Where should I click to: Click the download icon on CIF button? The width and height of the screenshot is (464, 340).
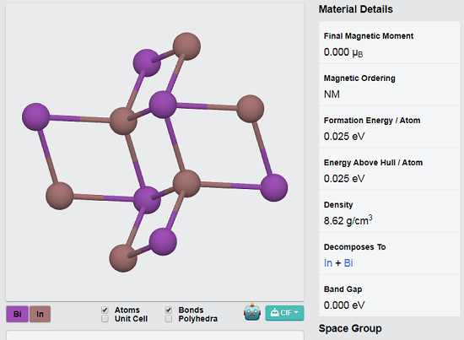pos(274,312)
